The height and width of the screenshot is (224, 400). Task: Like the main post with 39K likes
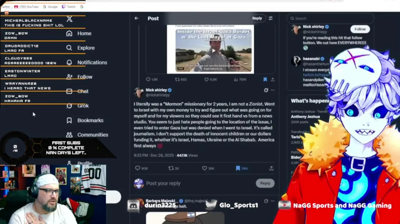click(204, 168)
